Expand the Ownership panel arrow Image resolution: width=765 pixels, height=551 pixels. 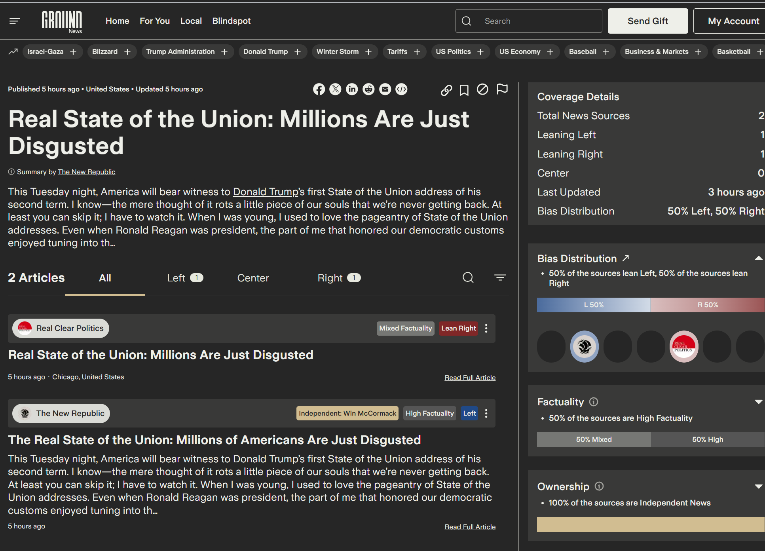(758, 486)
